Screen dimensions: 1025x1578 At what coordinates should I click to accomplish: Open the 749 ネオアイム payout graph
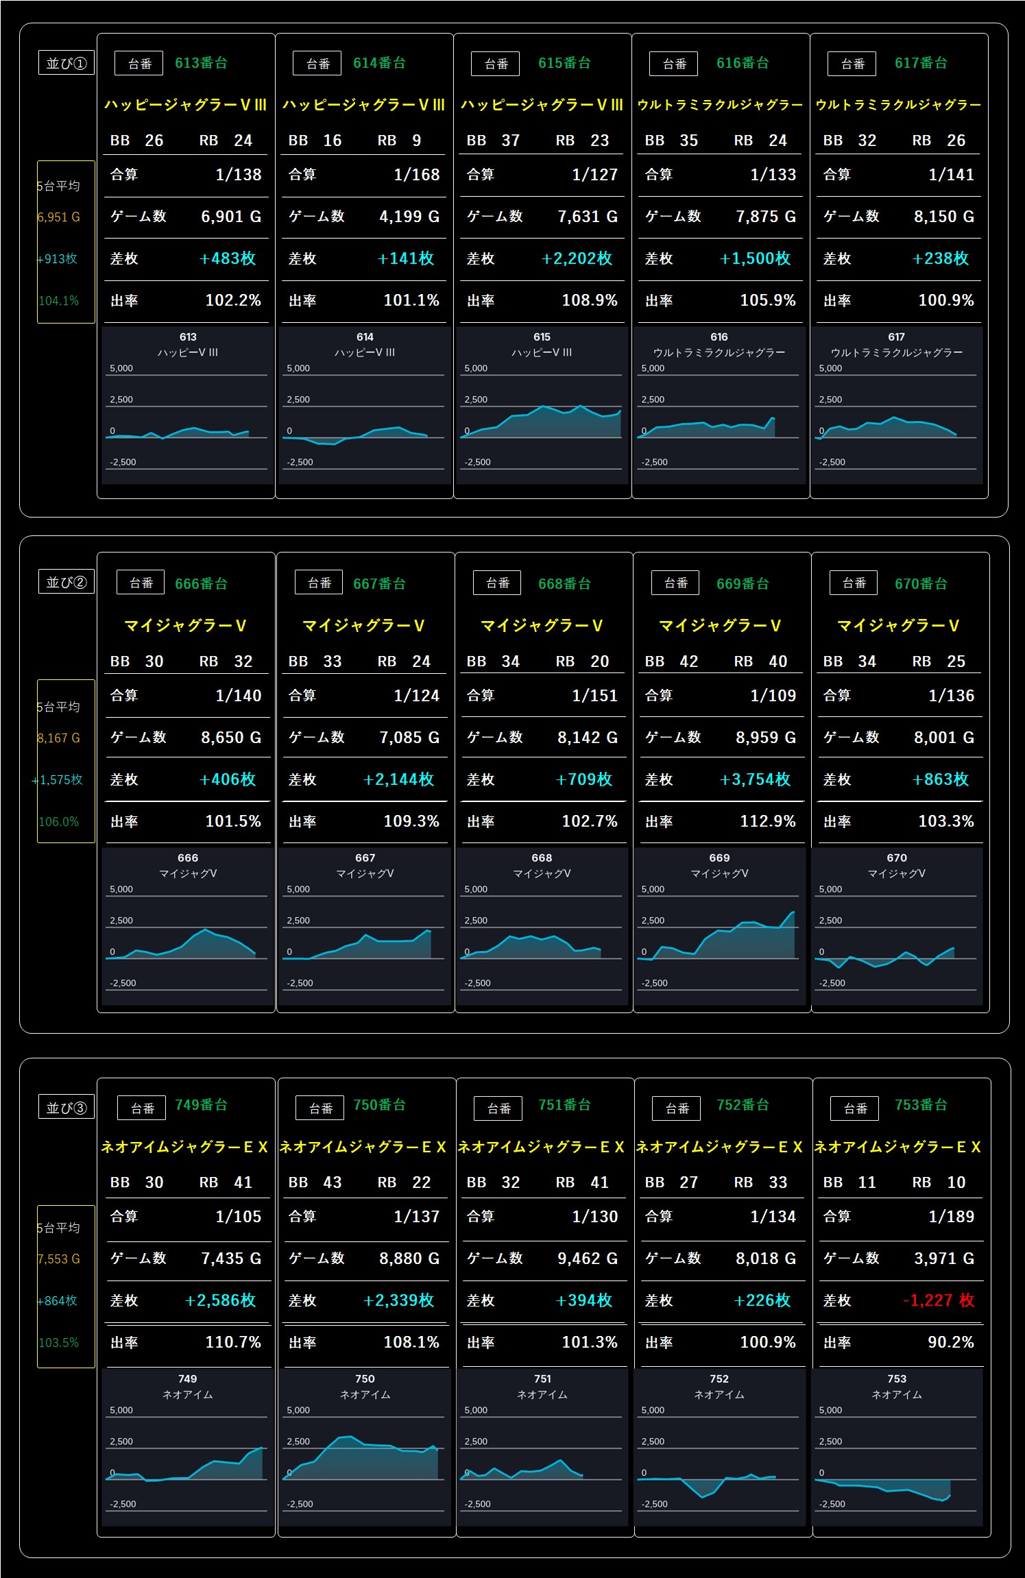click(187, 1447)
